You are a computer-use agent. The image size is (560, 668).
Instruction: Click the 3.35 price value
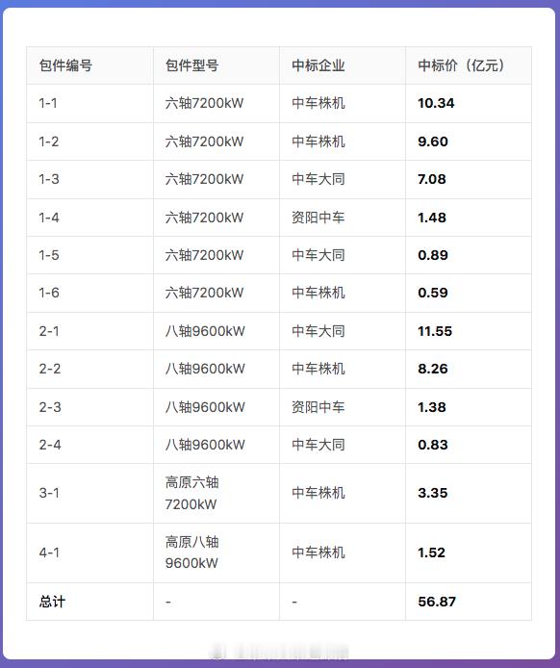click(x=433, y=493)
